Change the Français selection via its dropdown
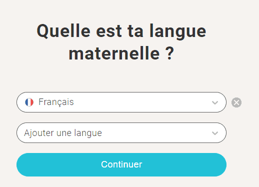259x187 pixels. tap(121, 102)
